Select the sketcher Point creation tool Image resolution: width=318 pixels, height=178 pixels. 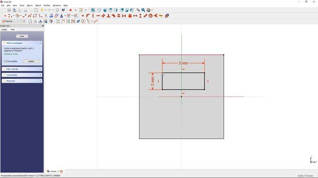[x=5, y=16]
